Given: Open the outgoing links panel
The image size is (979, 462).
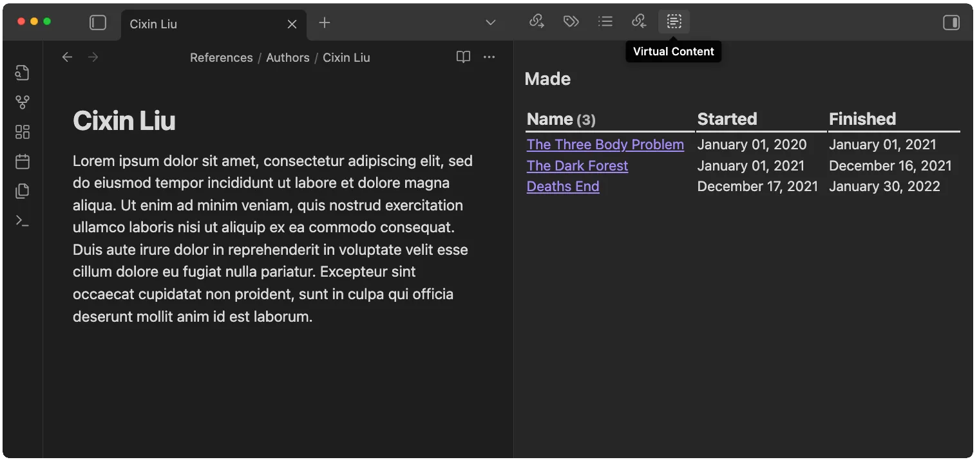Looking at the screenshot, I should tap(537, 22).
